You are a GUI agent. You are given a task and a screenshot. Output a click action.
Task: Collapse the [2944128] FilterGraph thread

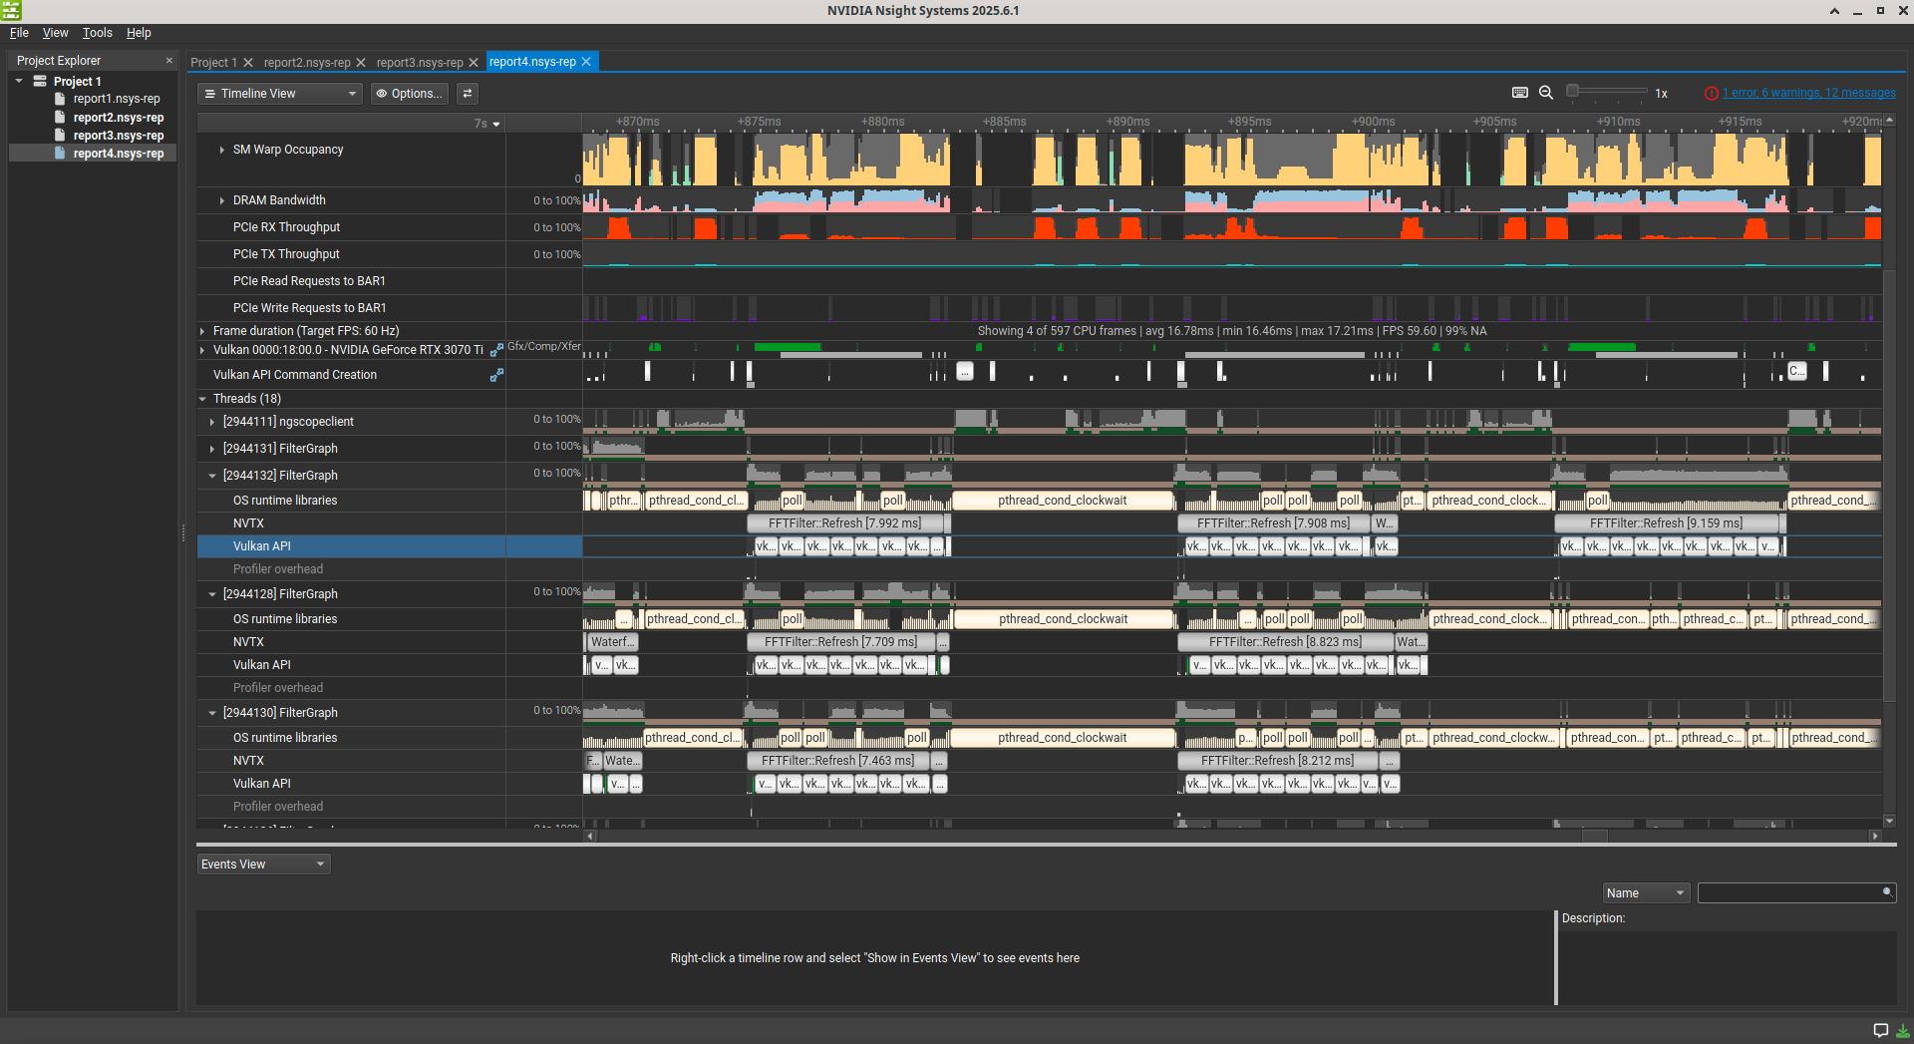tap(212, 594)
